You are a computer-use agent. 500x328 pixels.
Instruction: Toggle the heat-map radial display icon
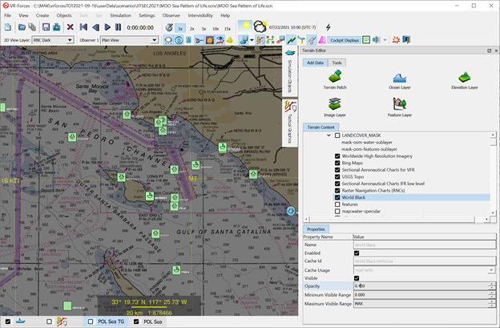point(209,40)
